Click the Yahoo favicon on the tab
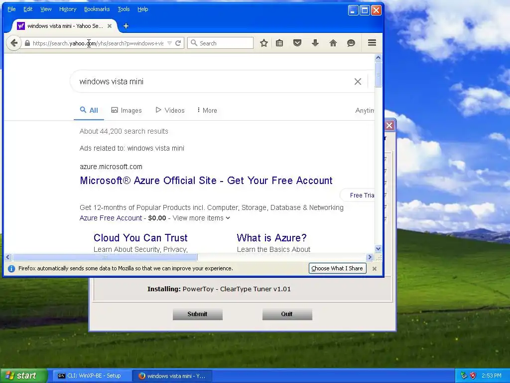Viewport: 510px width, 383px height. tap(21, 26)
